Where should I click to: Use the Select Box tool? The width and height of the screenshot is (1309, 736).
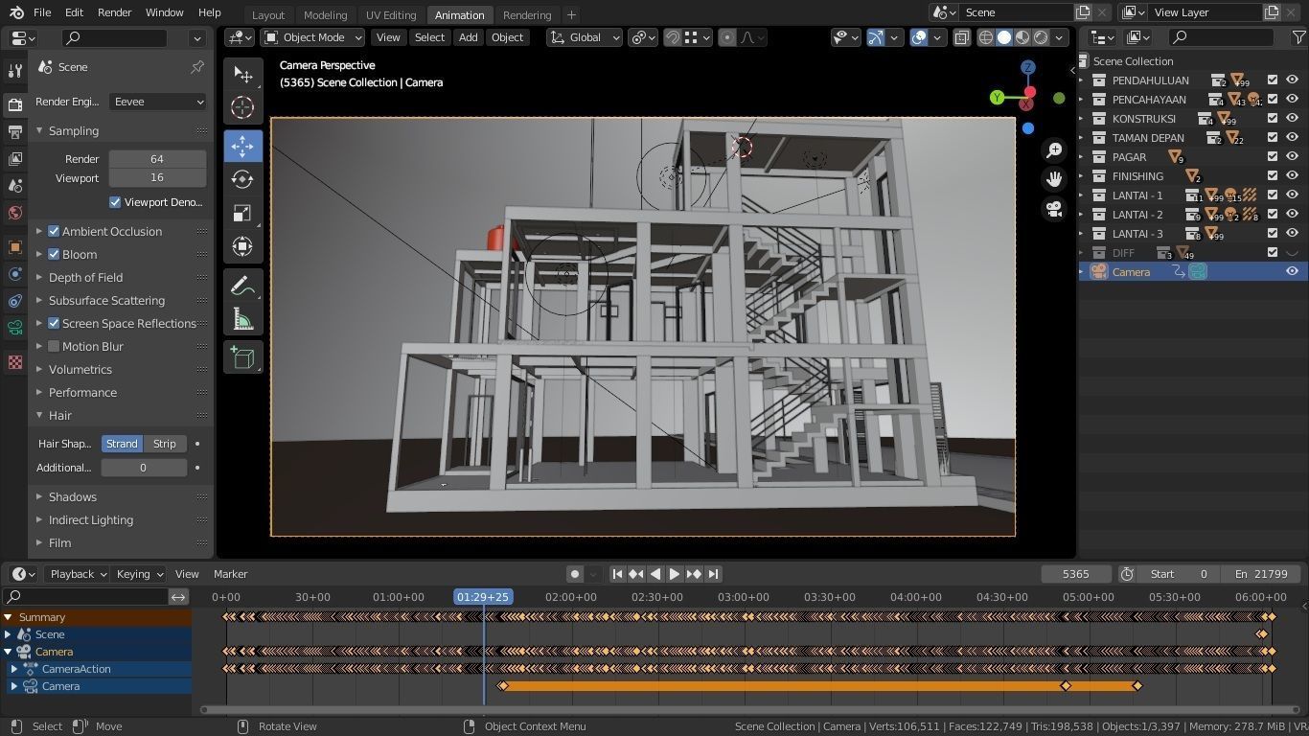tap(242, 75)
